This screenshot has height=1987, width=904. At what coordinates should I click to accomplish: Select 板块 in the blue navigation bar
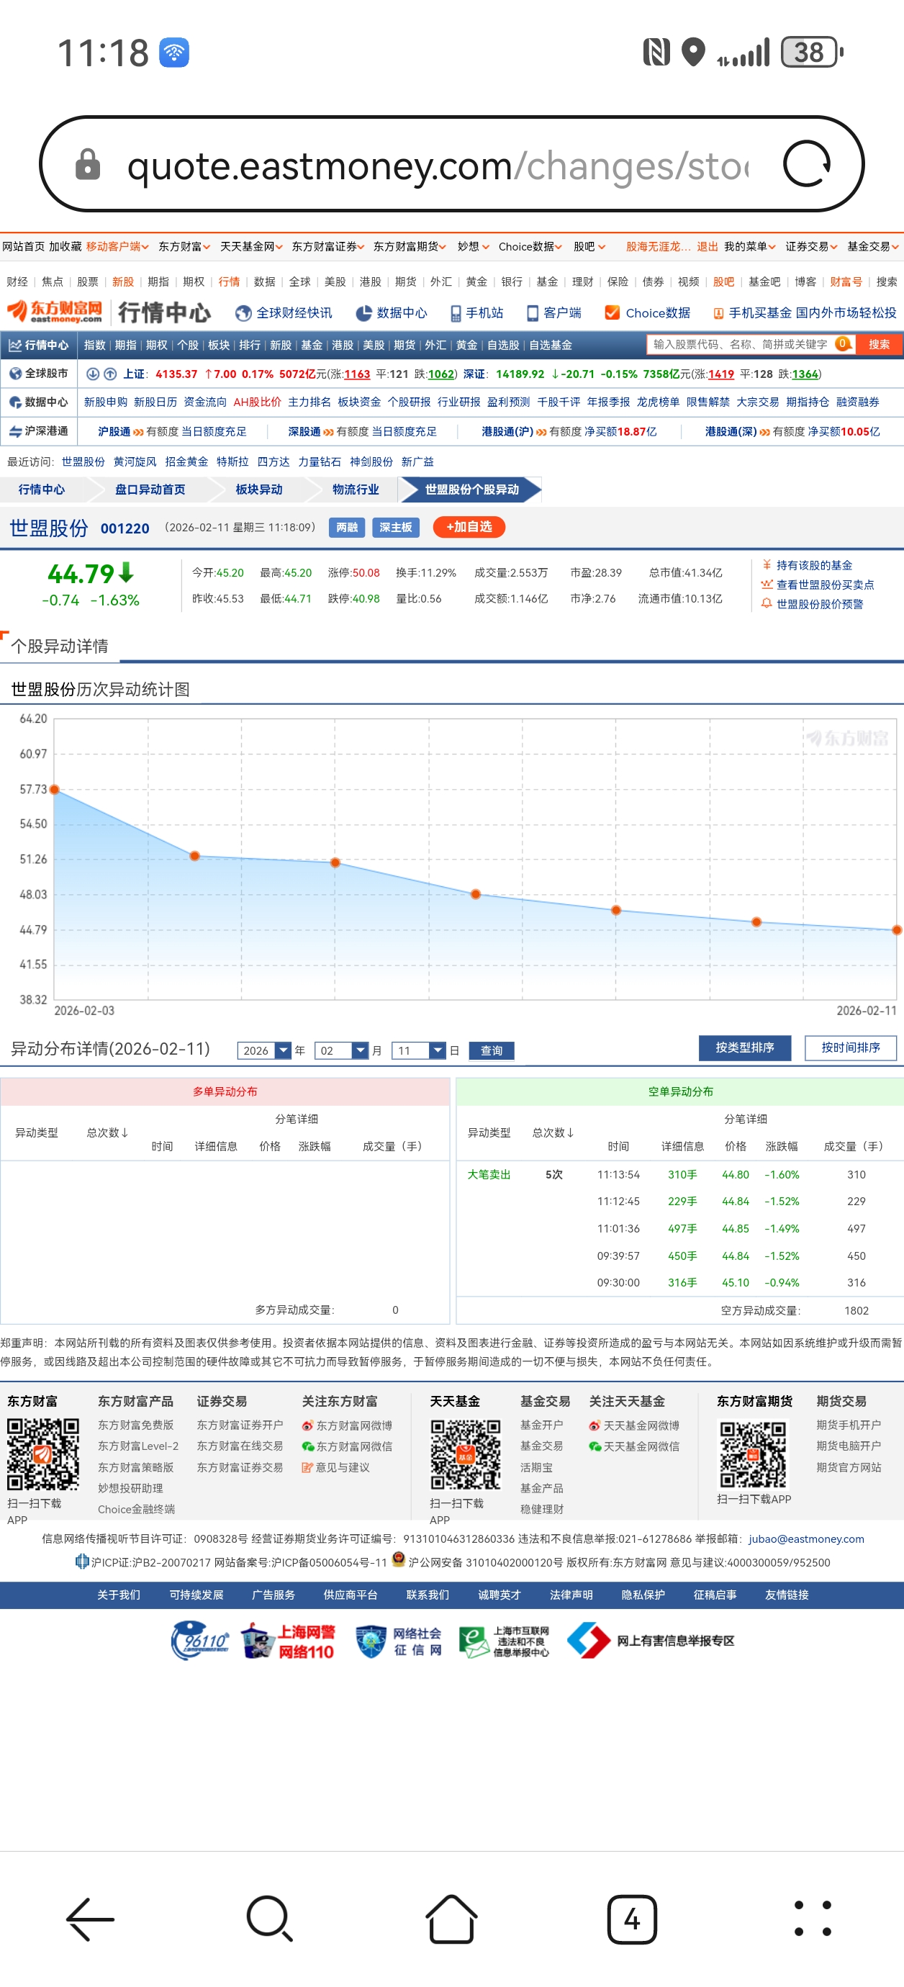[219, 345]
